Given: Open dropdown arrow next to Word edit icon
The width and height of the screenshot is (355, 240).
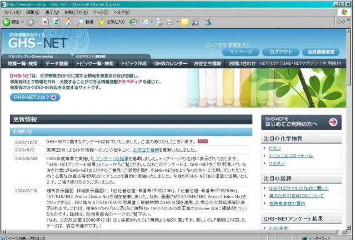Looking at the screenshot, I should [x=177, y=22].
